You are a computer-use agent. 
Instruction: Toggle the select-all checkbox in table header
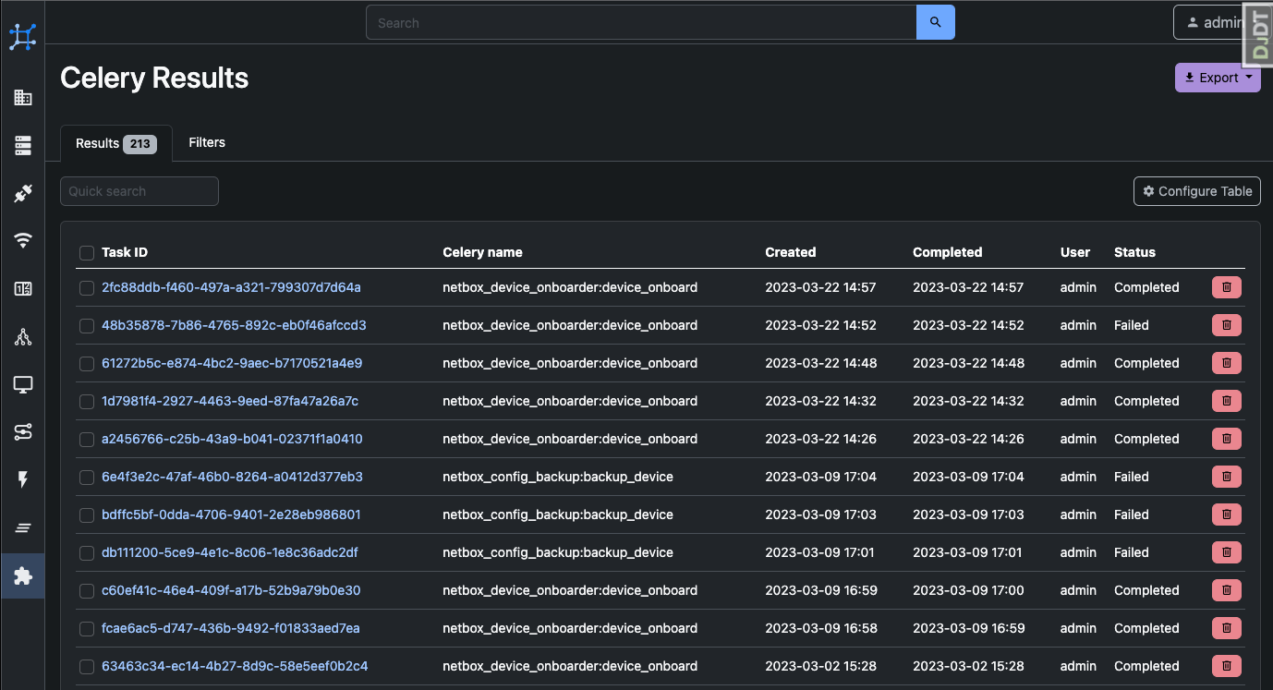point(86,252)
